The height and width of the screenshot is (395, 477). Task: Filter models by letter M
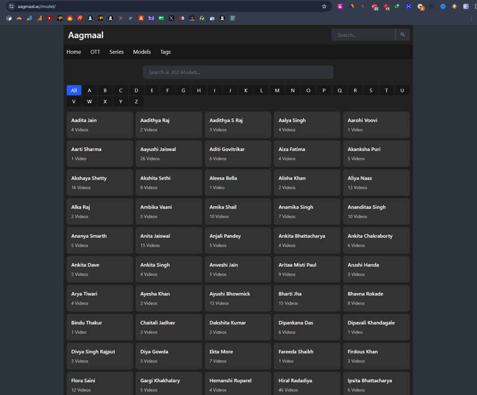click(277, 90)
